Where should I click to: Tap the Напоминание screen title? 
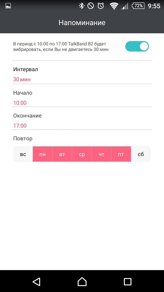coord(82,22)
